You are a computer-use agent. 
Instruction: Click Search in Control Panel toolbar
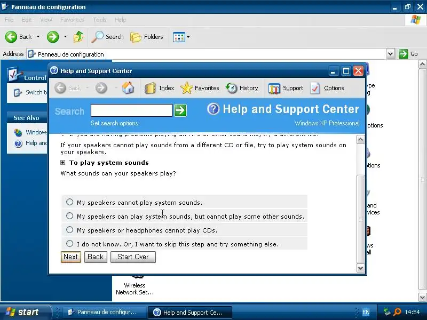point(108,37)
